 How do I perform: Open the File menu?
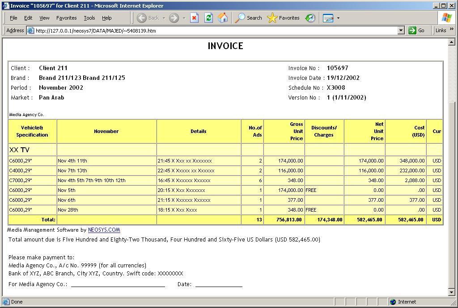pos(13,18)
